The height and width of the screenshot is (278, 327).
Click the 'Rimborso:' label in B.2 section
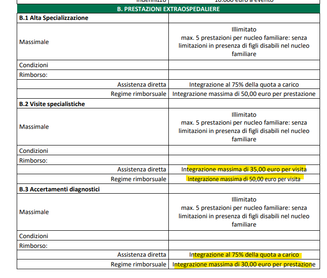34,161
